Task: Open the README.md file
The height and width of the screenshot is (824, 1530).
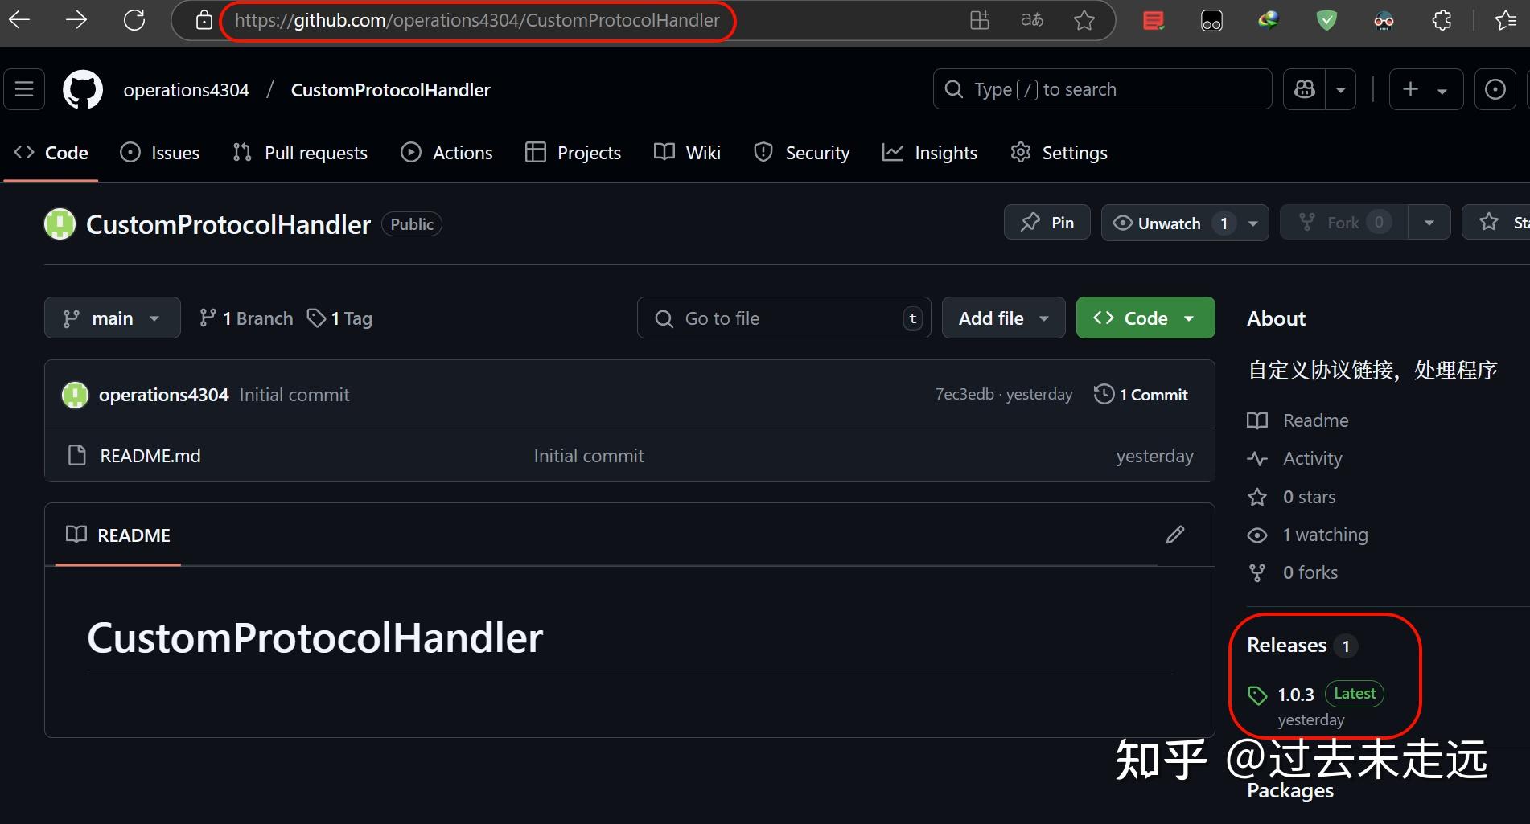Action: point(150,455)
